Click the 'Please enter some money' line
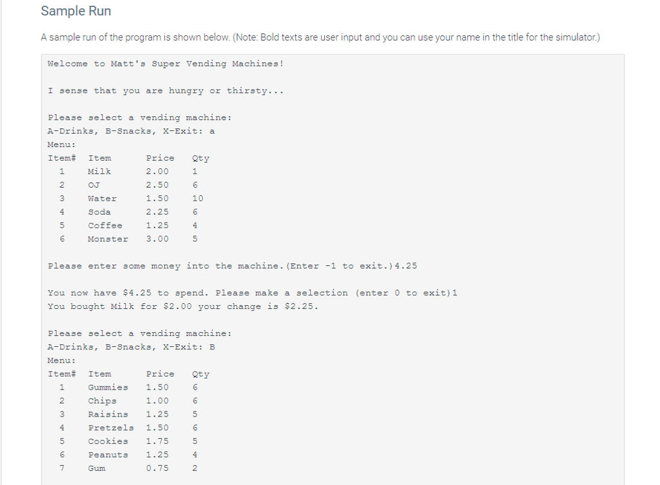The height and width of the screenshot is (485, 660). [232, 266]
